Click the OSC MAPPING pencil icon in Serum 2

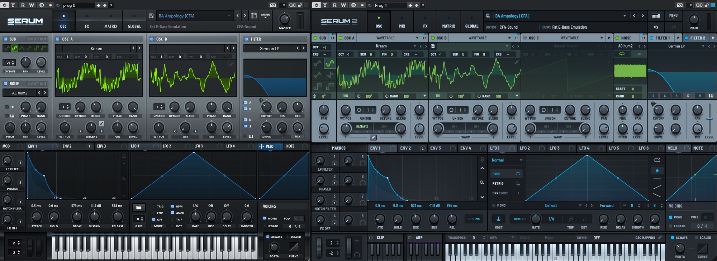point(660,237)
